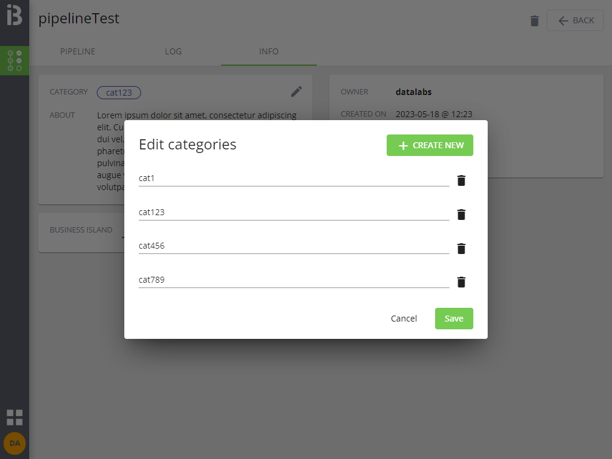This screenshot has height=459, width=612.
Task: Open the pipelines sidebar icon
Action: tap(14, 60)
